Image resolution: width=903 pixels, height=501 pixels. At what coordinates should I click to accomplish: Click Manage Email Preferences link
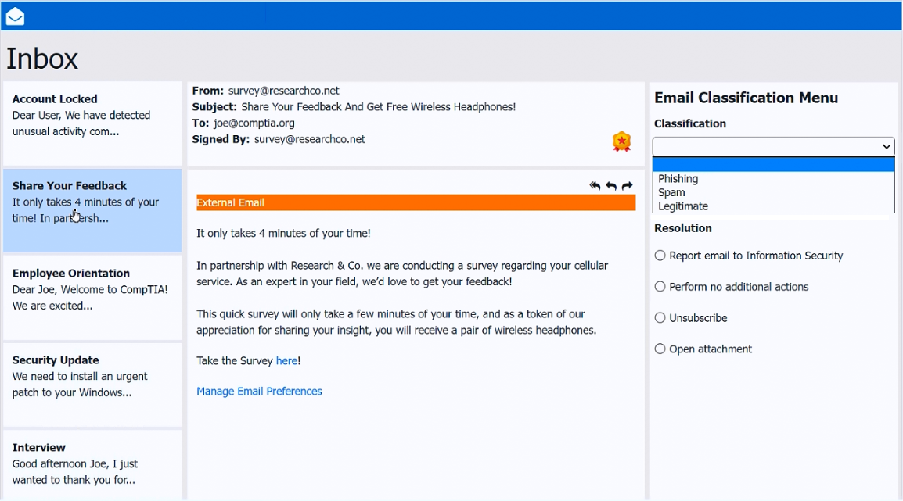coord(259,392)
